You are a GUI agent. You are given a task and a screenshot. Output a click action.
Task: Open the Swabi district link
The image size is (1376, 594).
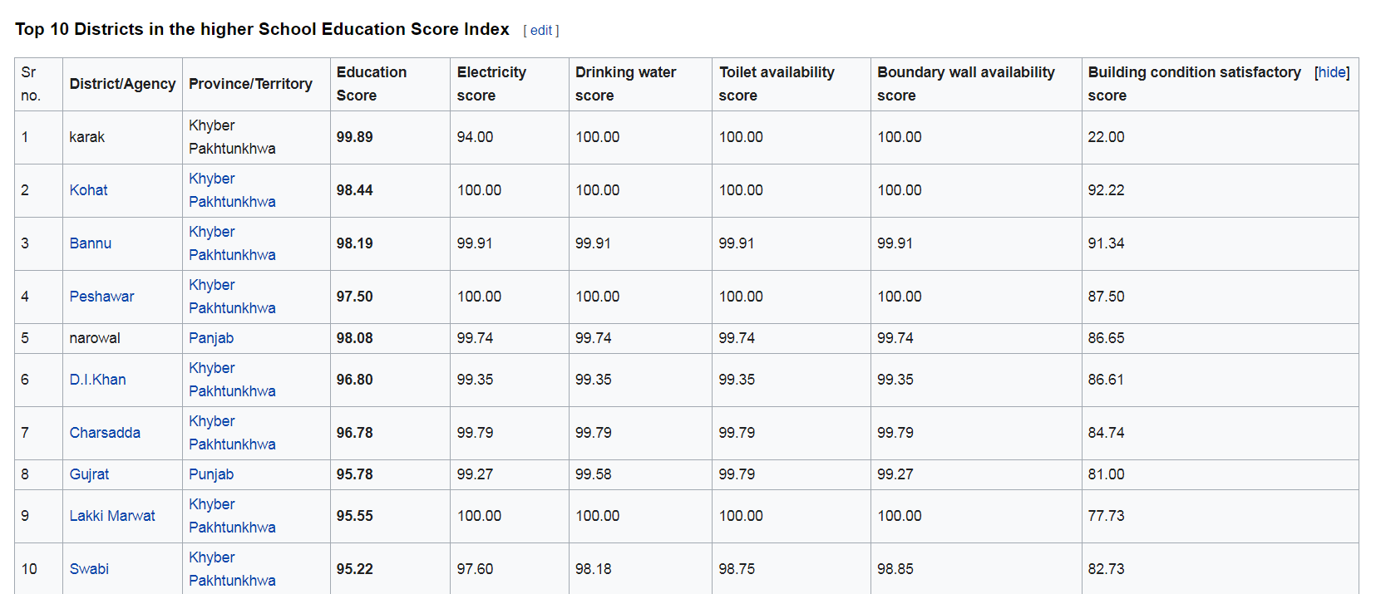(x=89, y=569)
